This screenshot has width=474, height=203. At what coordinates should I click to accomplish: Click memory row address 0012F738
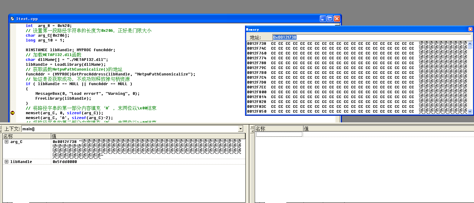coord(257,44)
